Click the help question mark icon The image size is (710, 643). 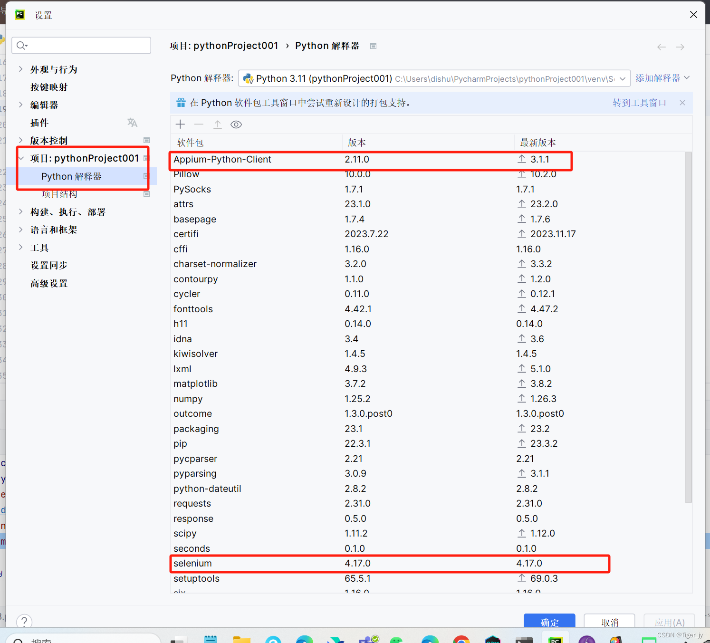pos(24,621)
